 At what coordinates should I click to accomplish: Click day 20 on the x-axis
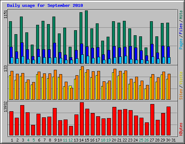point(114,140)
